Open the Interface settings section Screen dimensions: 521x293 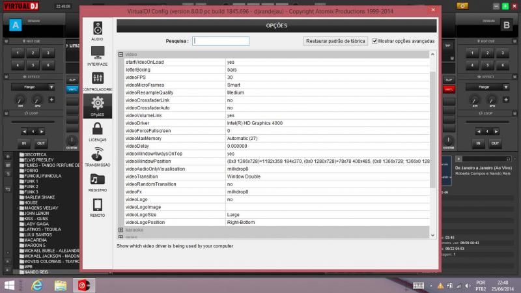coord(97,56)
